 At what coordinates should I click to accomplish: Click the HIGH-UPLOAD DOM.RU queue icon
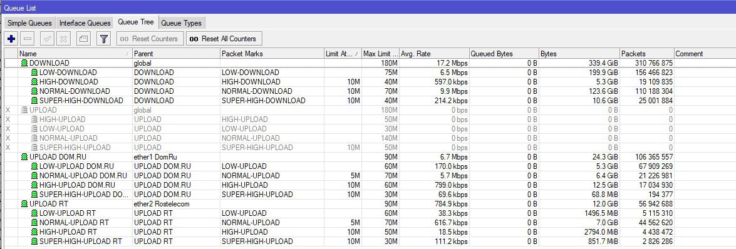[34, 185]
